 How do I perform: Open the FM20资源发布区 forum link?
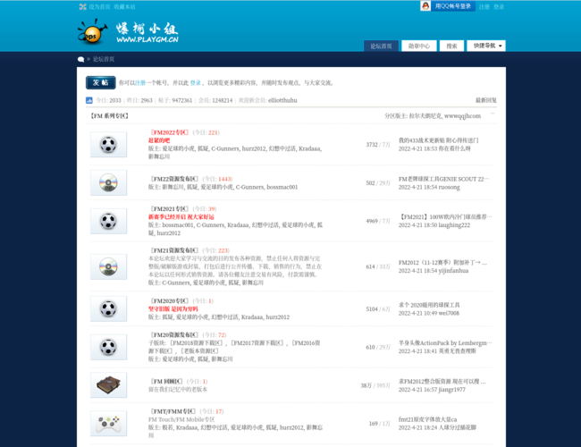174,335
